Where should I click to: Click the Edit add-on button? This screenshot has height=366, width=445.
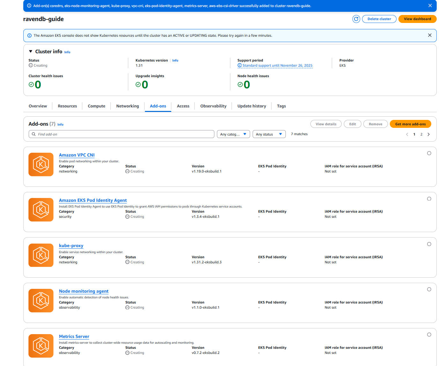click(352, 124)
